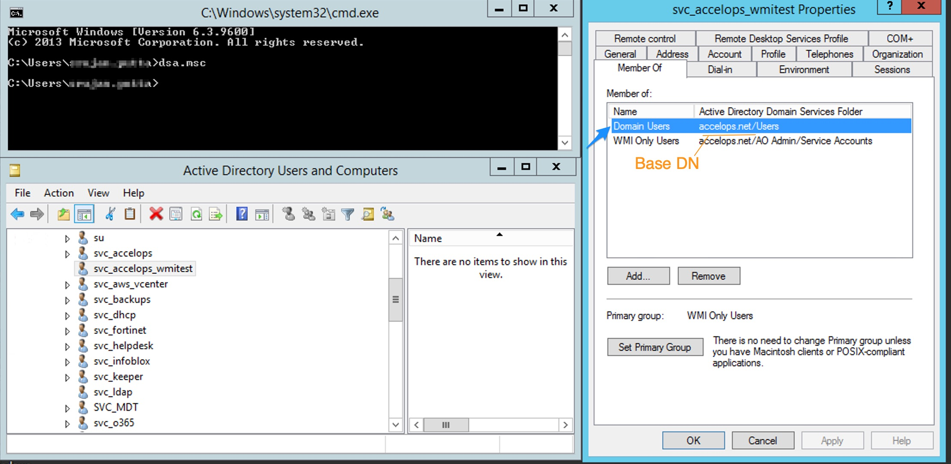Create a new group using the toolbar icon
This screenshot has width=951, height=464.
pyautogui.click(x=308, y=214)
